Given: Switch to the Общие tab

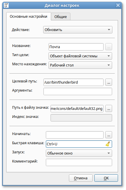Looking at the screenshot, I should (x=61, y=17).
